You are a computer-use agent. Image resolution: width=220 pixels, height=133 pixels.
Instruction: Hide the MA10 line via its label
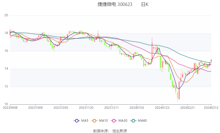(103, 121)
